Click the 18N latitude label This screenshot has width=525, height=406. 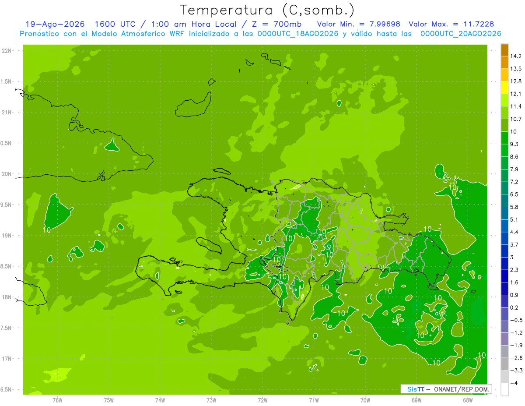pyautogui.click(x=7, y=297)
